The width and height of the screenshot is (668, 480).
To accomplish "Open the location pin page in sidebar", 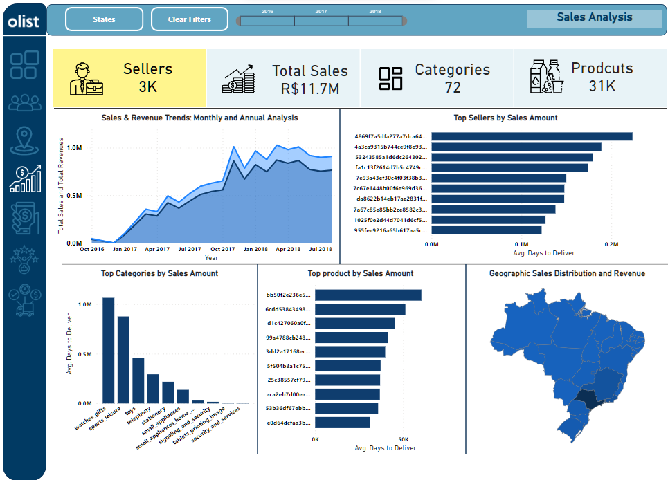I will (x=24, y=141).
